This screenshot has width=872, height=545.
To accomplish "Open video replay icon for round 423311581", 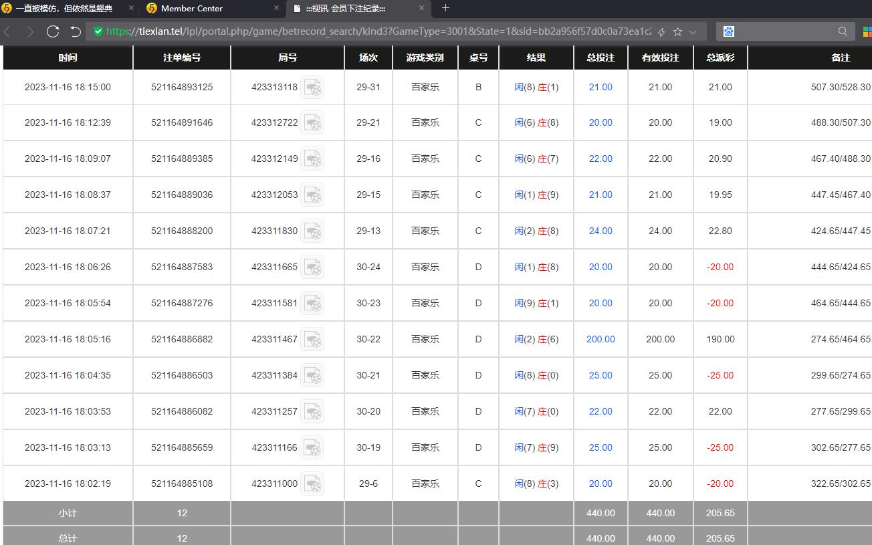I will pos(312,304).
